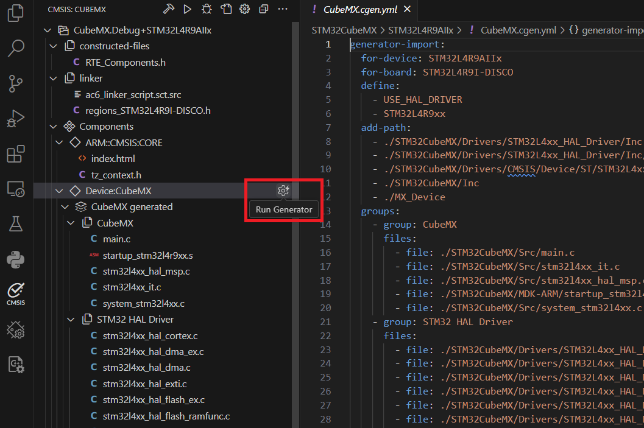Collapse all tree items icon

[264, 9]
